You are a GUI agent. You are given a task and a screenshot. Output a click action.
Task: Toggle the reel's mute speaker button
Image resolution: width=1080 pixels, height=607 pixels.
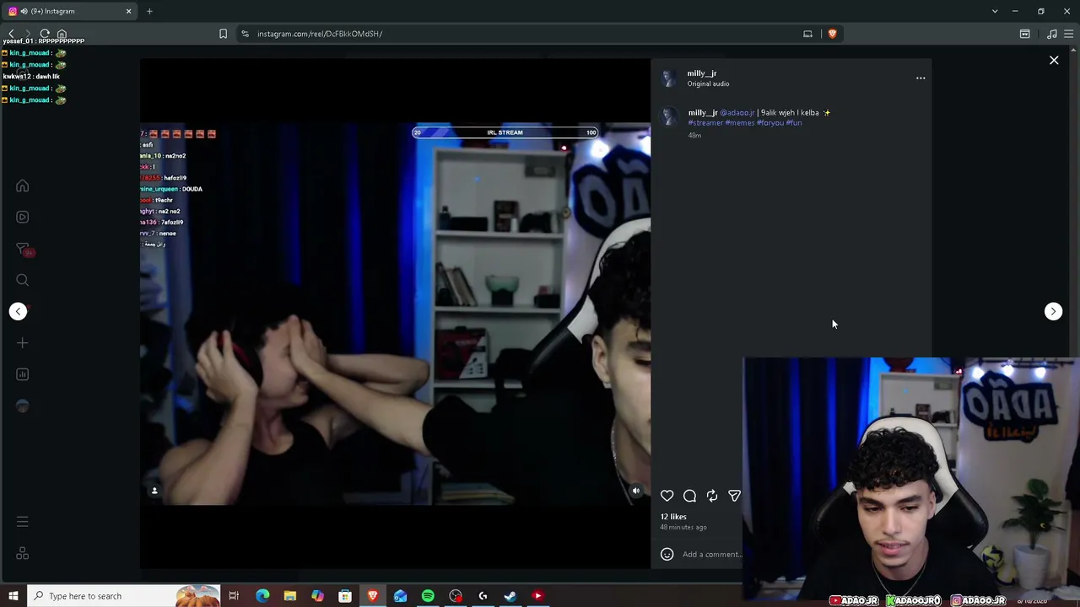click(636, 491)
